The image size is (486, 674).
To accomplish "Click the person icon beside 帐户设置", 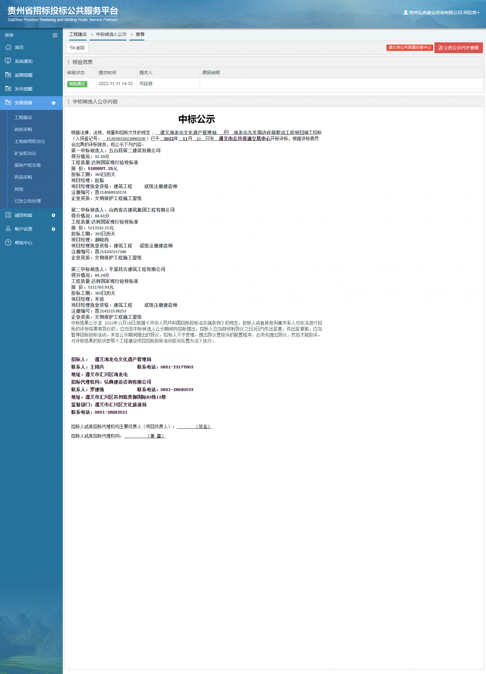I will tap(8, 229).
